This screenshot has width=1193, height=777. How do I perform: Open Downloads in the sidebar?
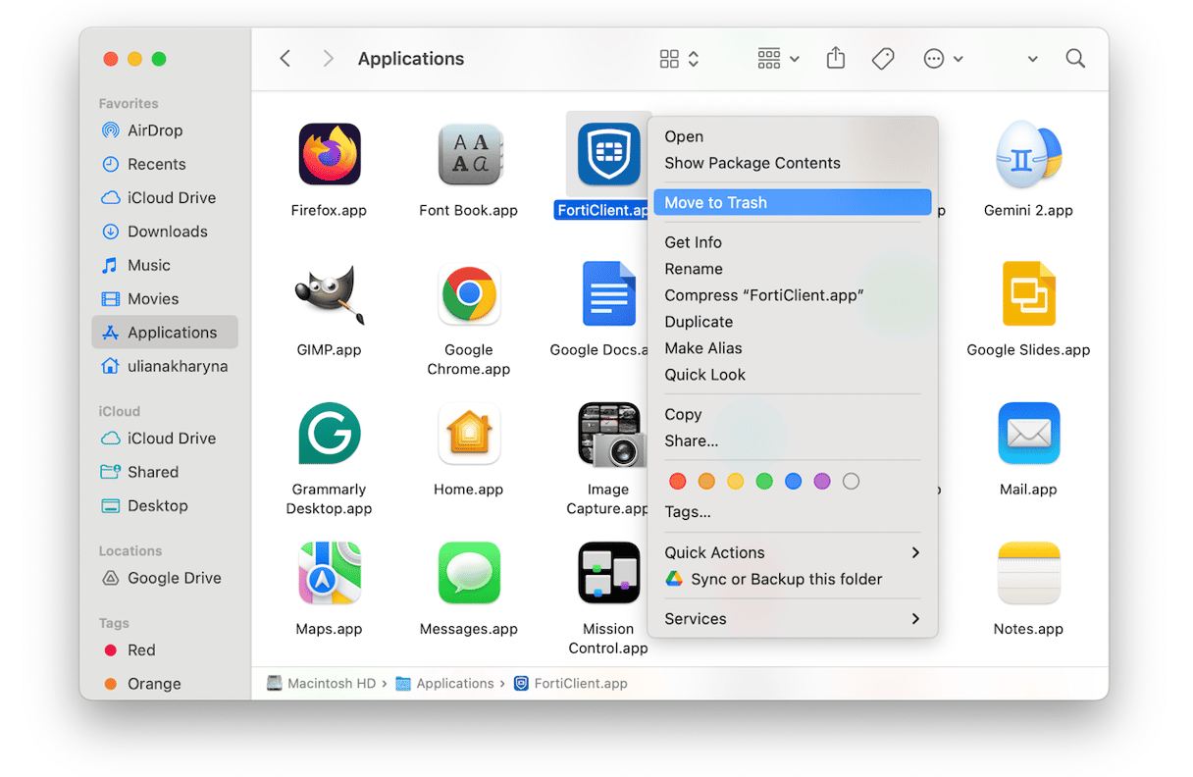(x=167, y=232)
